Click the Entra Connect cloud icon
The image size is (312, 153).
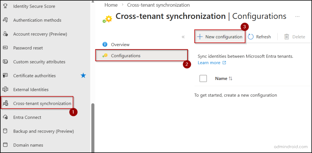5,117
